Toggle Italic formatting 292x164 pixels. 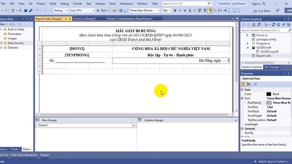click(180, 10)
